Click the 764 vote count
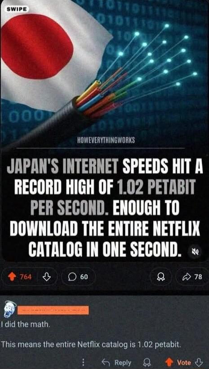Viewport: 209px width, 369px height. (x=26, y=277)
